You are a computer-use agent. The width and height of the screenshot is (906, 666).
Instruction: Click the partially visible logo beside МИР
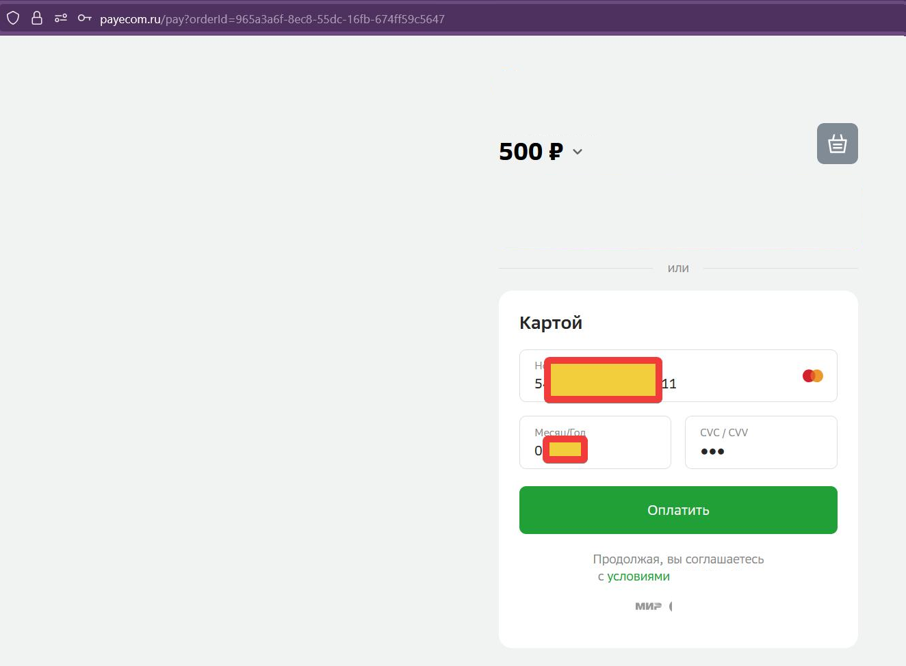pos(671,606)
